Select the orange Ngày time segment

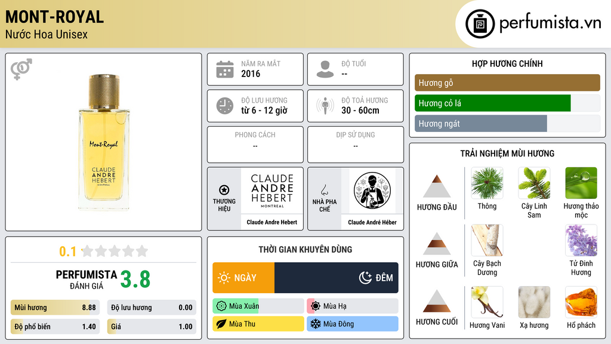(243, 278)
